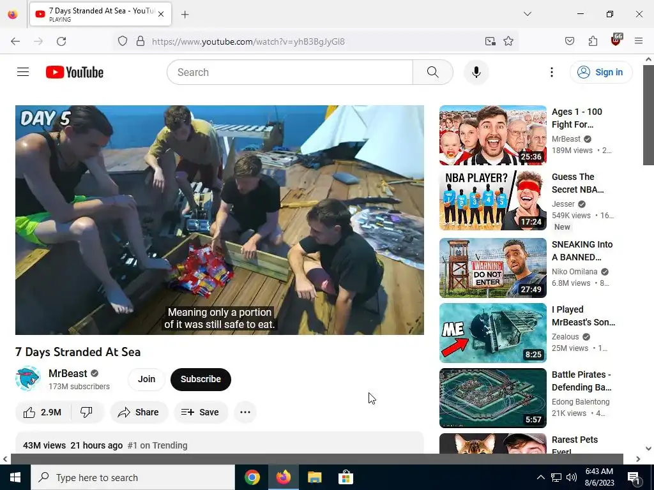This screenshot has height=490, width=654.
Task: Click the page vertical scrollbar thumb
Action: point(649,115)
